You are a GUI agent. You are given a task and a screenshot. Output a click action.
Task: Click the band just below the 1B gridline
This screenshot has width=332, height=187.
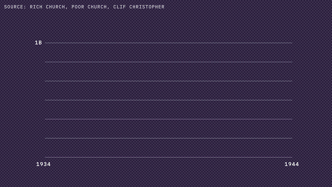click(x=168, y=53)
